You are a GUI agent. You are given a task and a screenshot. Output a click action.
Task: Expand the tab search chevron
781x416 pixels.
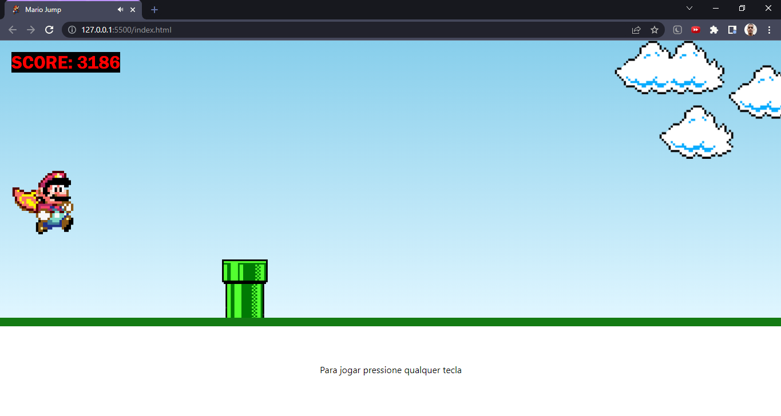pos(689,9)
